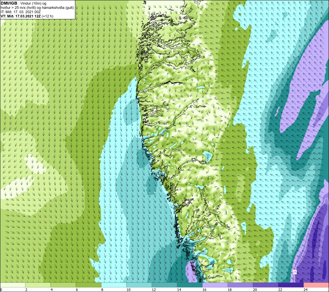This screenshot has height=292, width=329.
Task: Click the "VT: Mið. 17.03.2021 12Z" valid time
Action: tap(21, 16)
